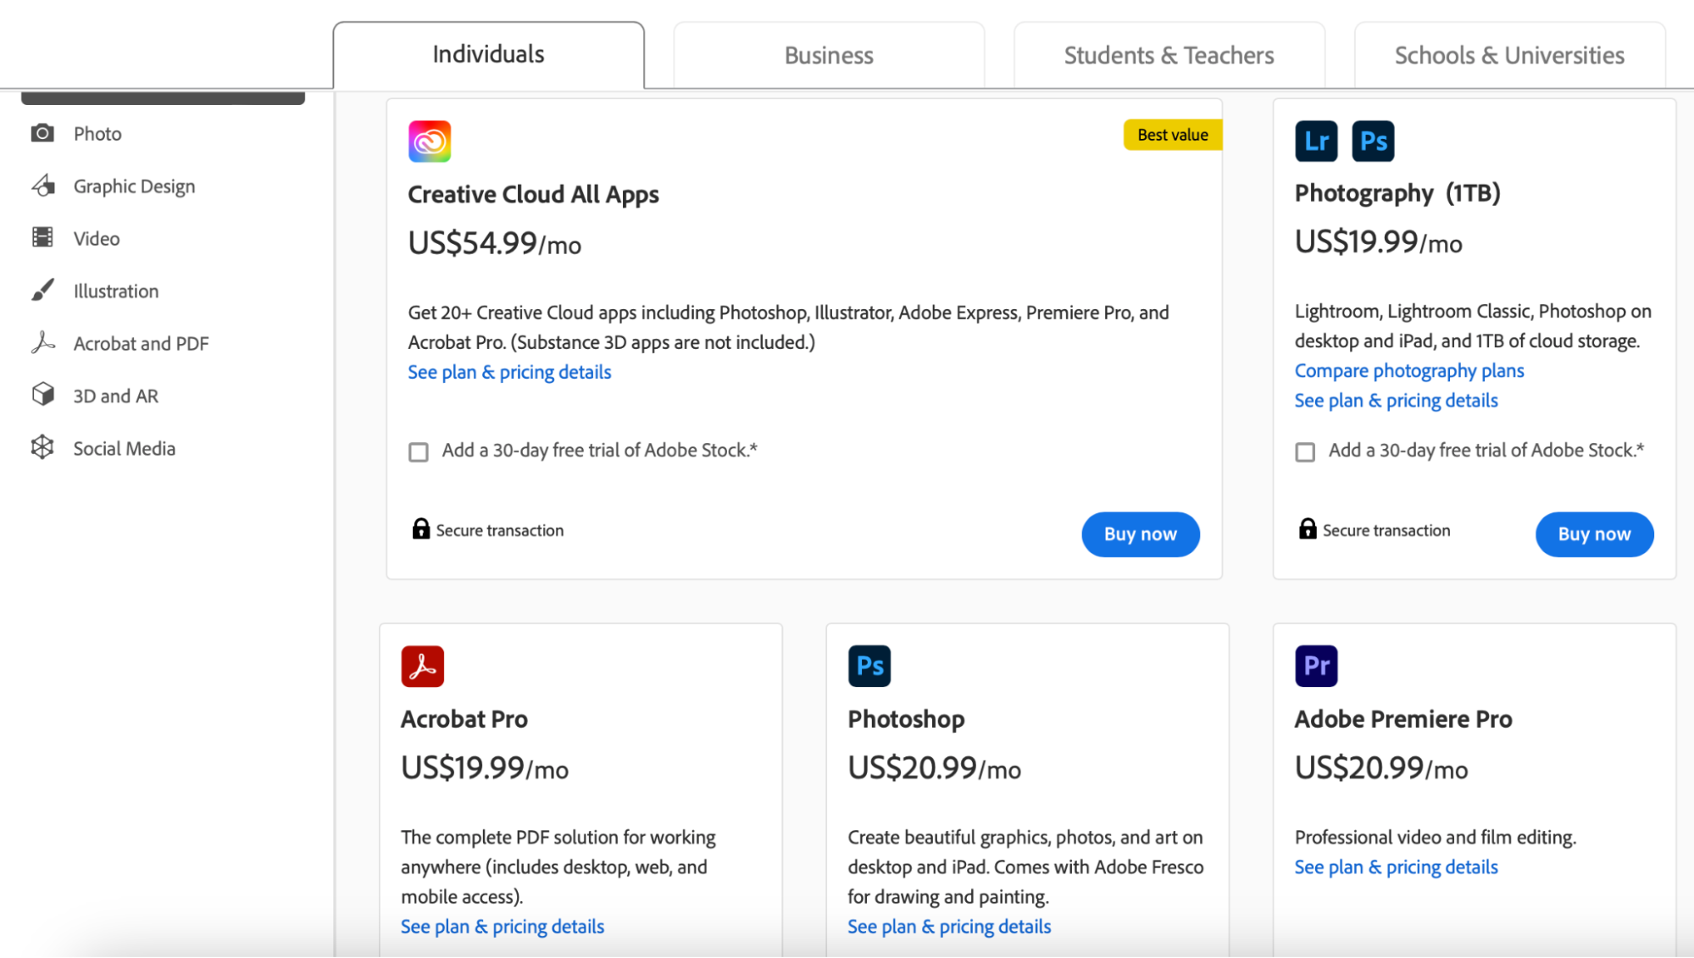Choose Graphic Design category in sidebar

tap(134, 186)
